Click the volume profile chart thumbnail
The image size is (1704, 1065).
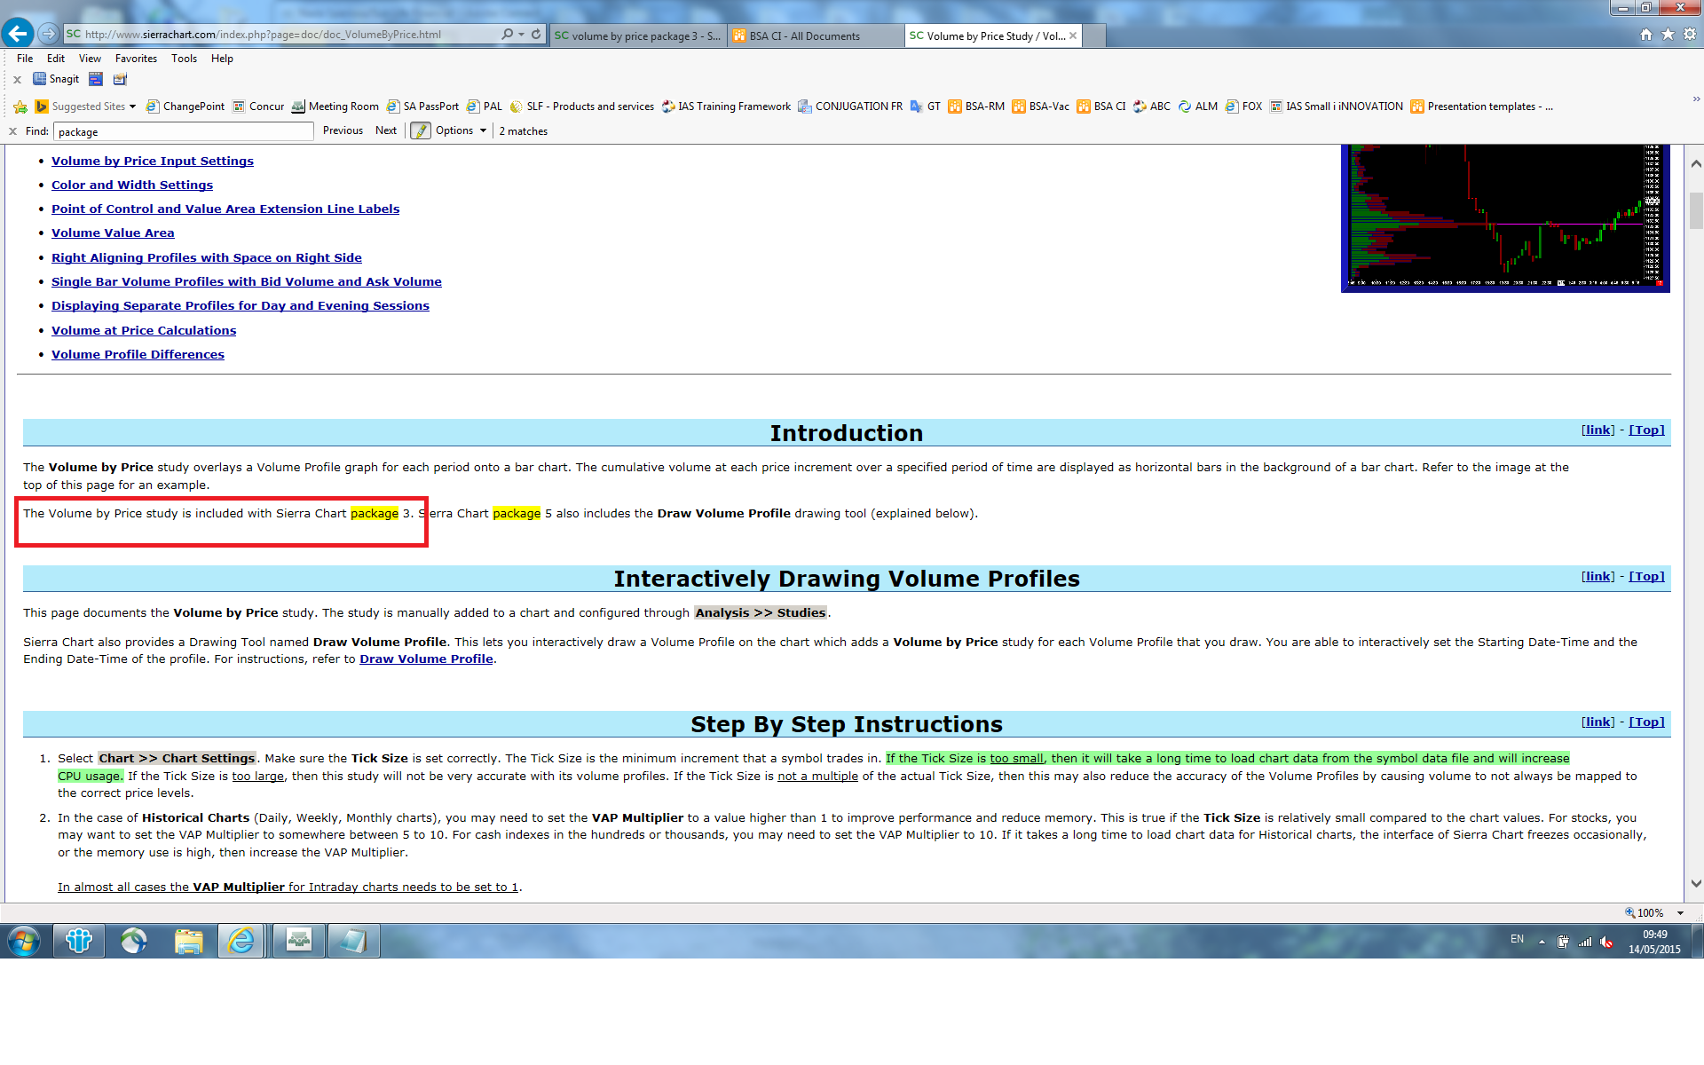pyautogui.click(x=1504, y=217)
